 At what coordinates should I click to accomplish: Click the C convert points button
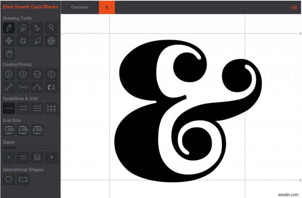coord(51,74)
